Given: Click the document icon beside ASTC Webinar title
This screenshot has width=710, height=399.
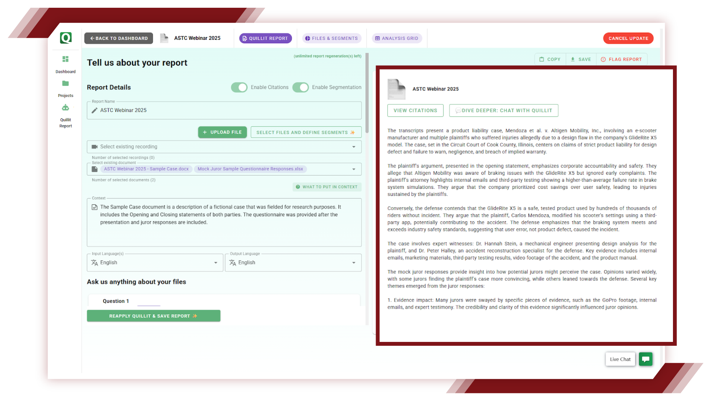Looking at the screenshot, I should point(164,38).
